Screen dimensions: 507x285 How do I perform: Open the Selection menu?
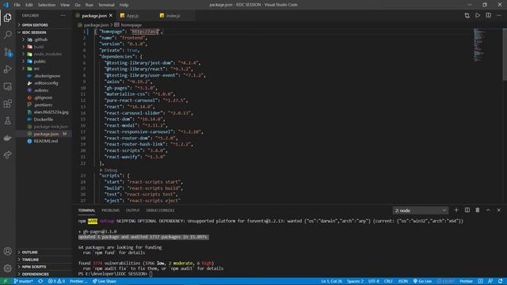[x=47, y=5]
